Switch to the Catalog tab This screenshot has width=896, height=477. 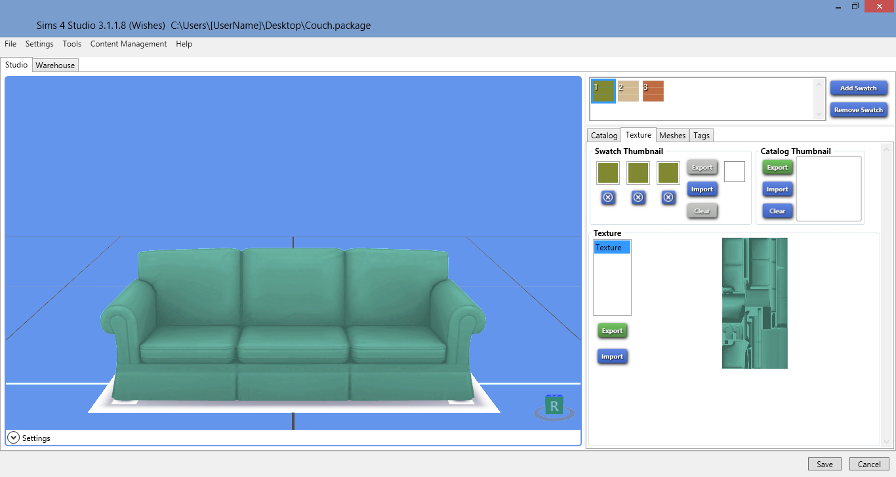tap(604, 136)
